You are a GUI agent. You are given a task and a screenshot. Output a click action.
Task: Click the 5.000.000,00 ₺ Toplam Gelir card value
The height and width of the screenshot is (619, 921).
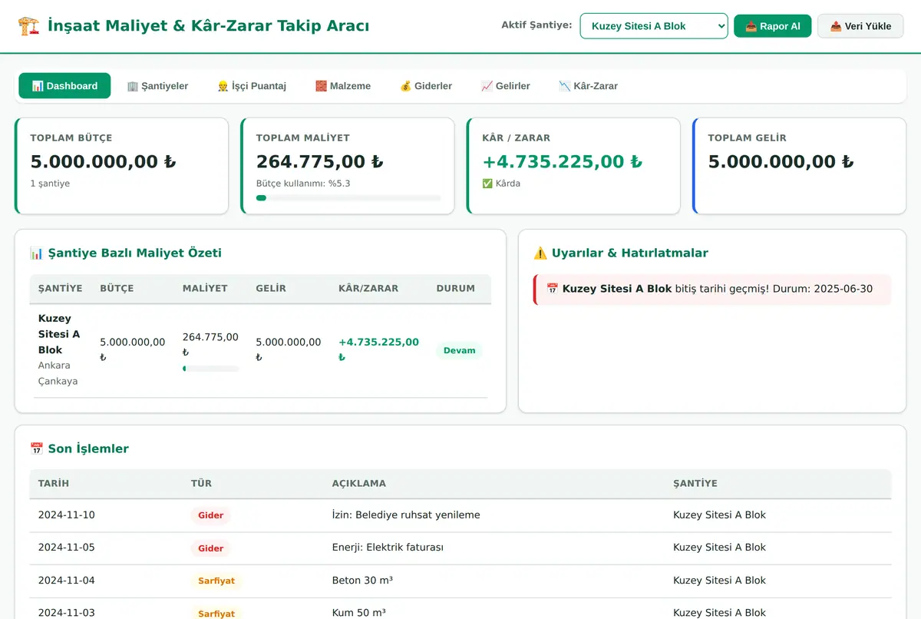(x=781, y=162)
